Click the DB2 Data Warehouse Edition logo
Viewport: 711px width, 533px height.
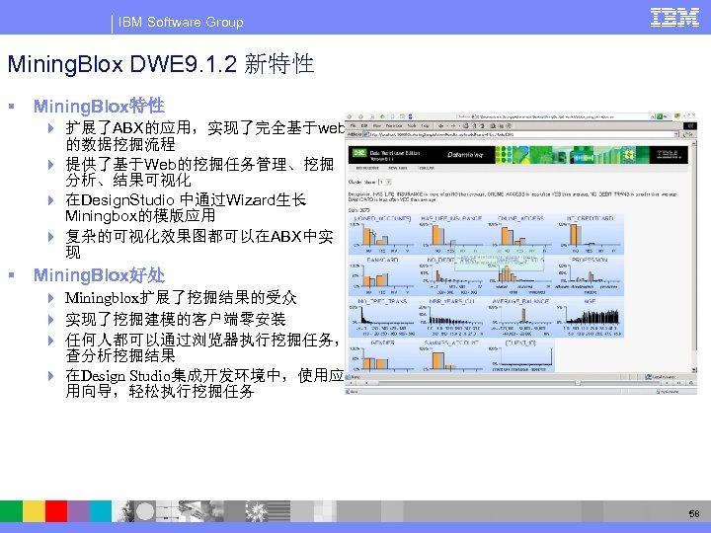pos(359,153)
